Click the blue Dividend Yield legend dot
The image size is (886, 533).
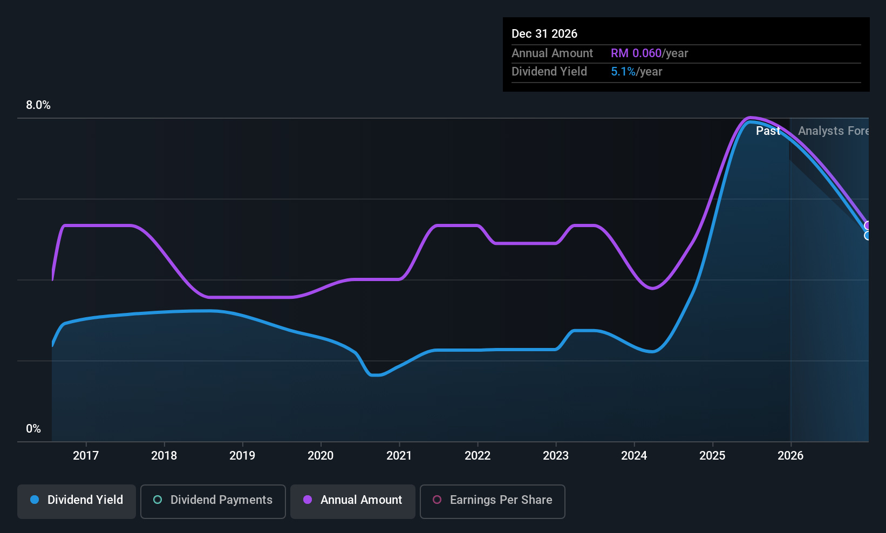coord(35,500)
